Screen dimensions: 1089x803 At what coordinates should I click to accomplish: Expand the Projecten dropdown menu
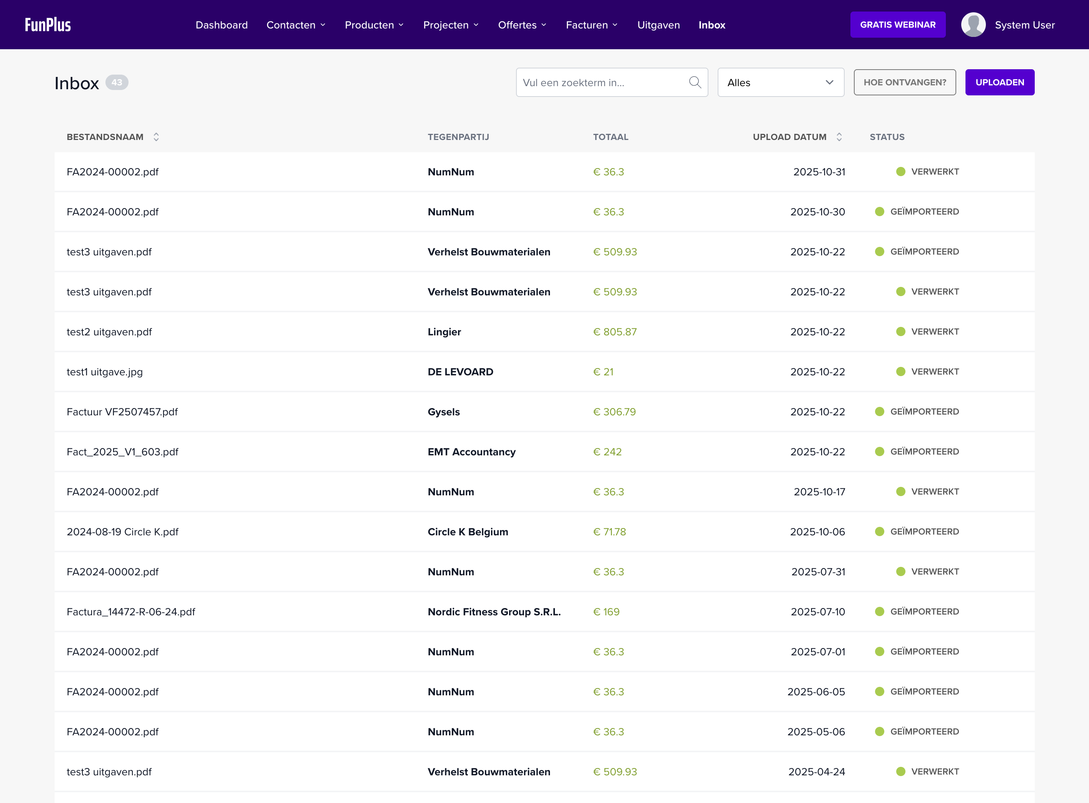pos(450,25)
